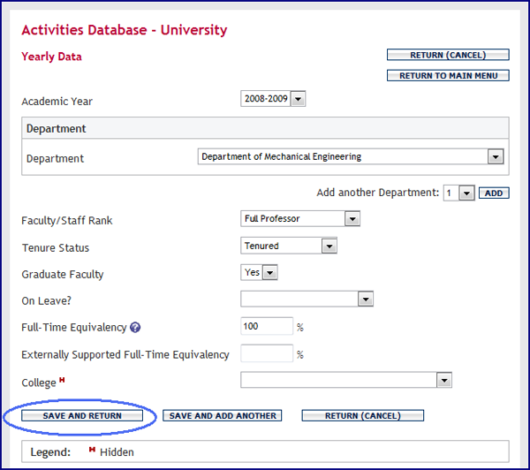The height and width of the screenshot is (470, 530).
Task: Click the Full-Time Equivalency help icon
Action: click(x=135, y=327)
